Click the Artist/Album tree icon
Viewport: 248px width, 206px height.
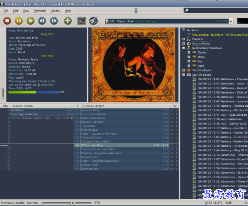189,43
